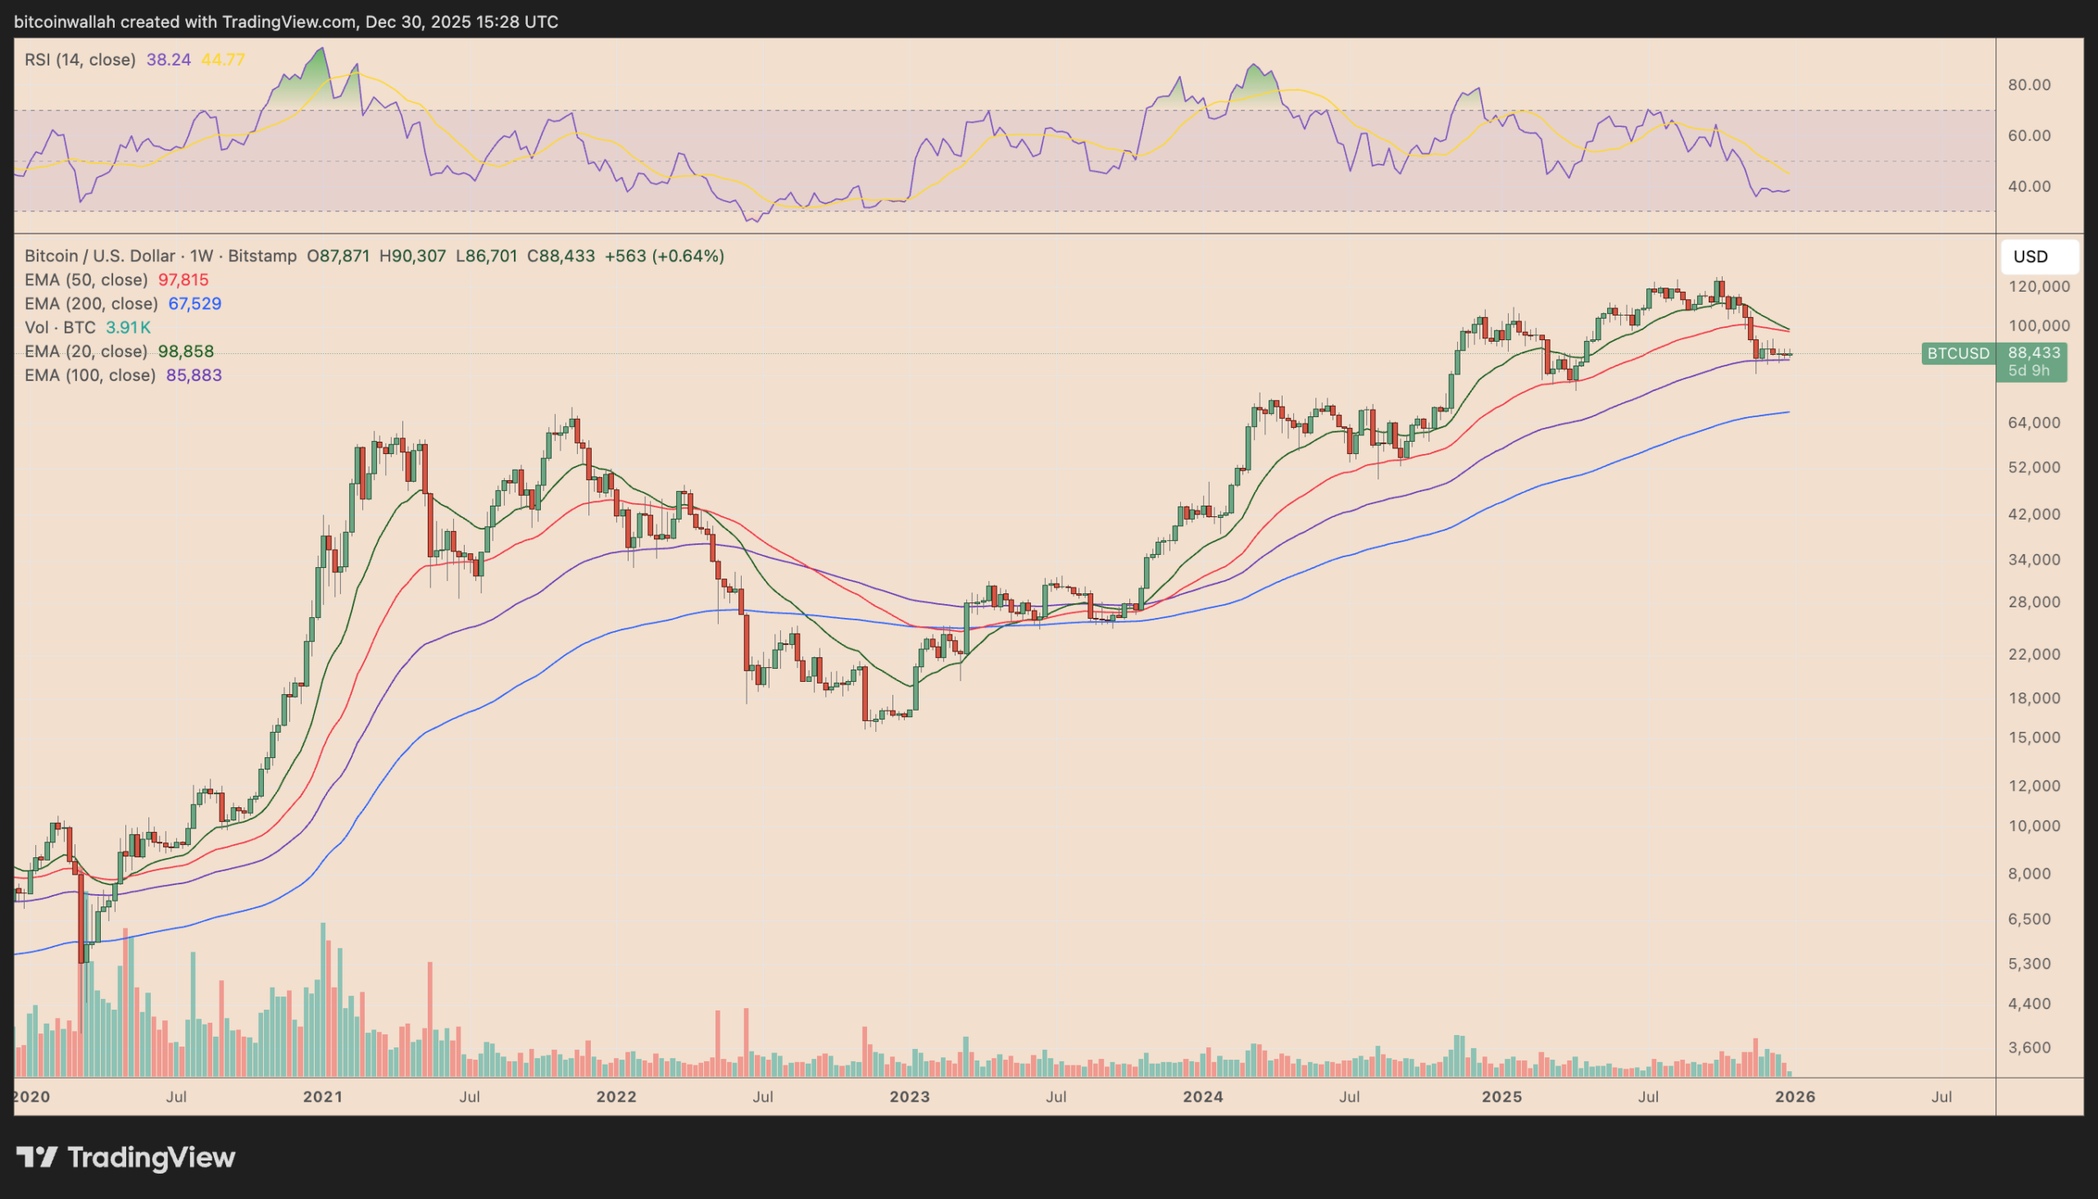Select the EMA (50, close) legend entry
The image size is (2098, 1199).
85,280
